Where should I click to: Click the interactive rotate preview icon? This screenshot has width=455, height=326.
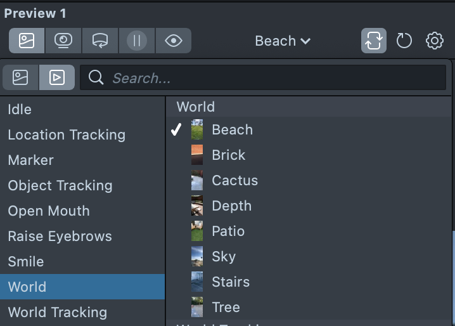point(100,41)
